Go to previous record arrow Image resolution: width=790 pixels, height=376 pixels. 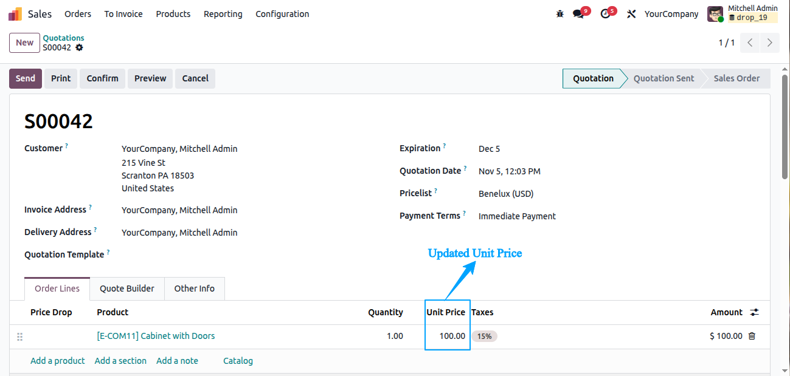point(750,43)
